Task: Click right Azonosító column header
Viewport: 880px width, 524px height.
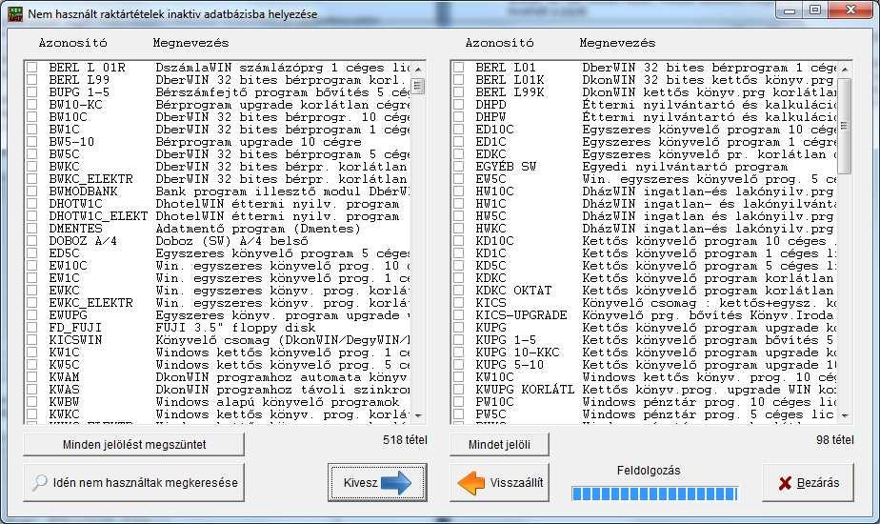Action: [x=499, y=43]
